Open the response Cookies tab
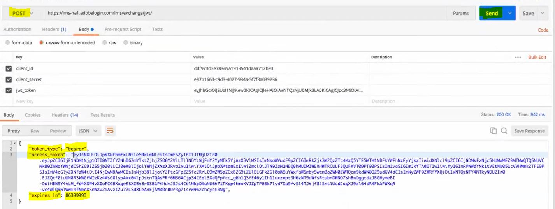The width and height of the screenshot is (555, 209). click(33, 115)
